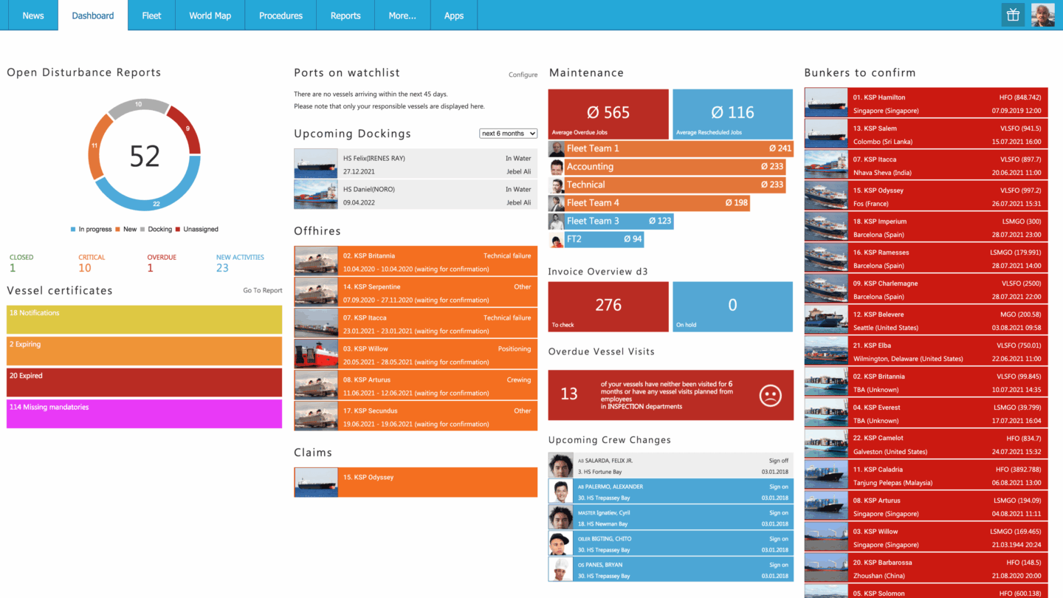Click Go To Report for Vessel certificates
The image size is (1063, 598).
(262, 291)
